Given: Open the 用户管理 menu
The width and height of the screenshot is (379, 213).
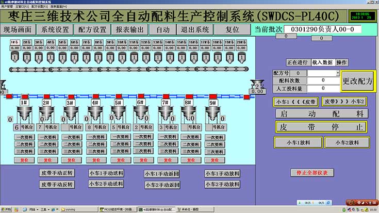Looking at the screenshot, I should 8,8.
